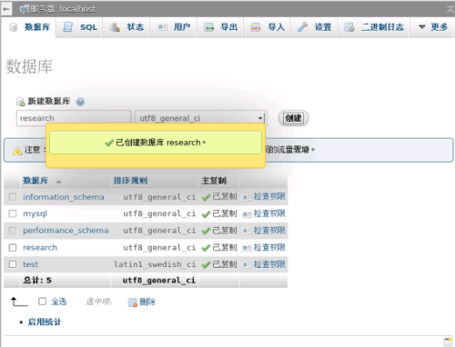Click privileges icon in research row
The height and width of the screenshot is (347, 455).
click(x=247, y=249)
